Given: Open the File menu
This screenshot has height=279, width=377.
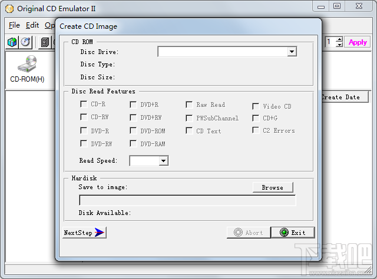Looking at the screenshot, I should point(14,25).
